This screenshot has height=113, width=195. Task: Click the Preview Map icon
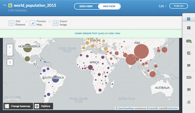32,23
